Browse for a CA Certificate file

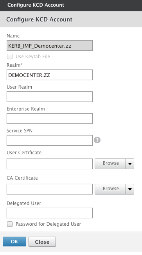(110, 189)
